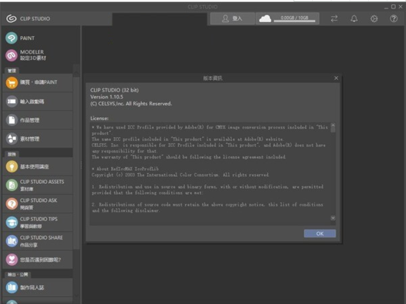Select the serial code entry icon
Screen dimensions: 406x304
click(11, 102)
